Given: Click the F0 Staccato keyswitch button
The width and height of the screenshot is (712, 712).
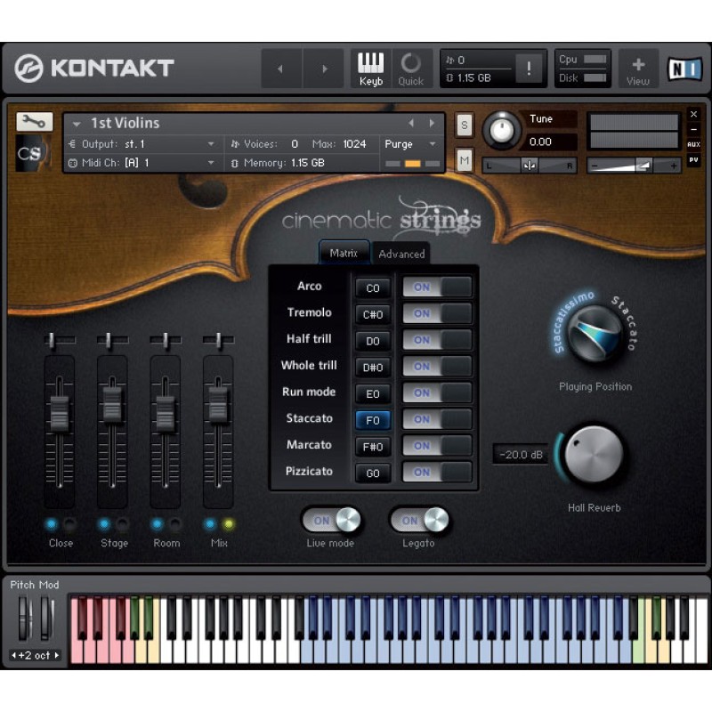Looking at the screenshot, I should coord(373,420).
